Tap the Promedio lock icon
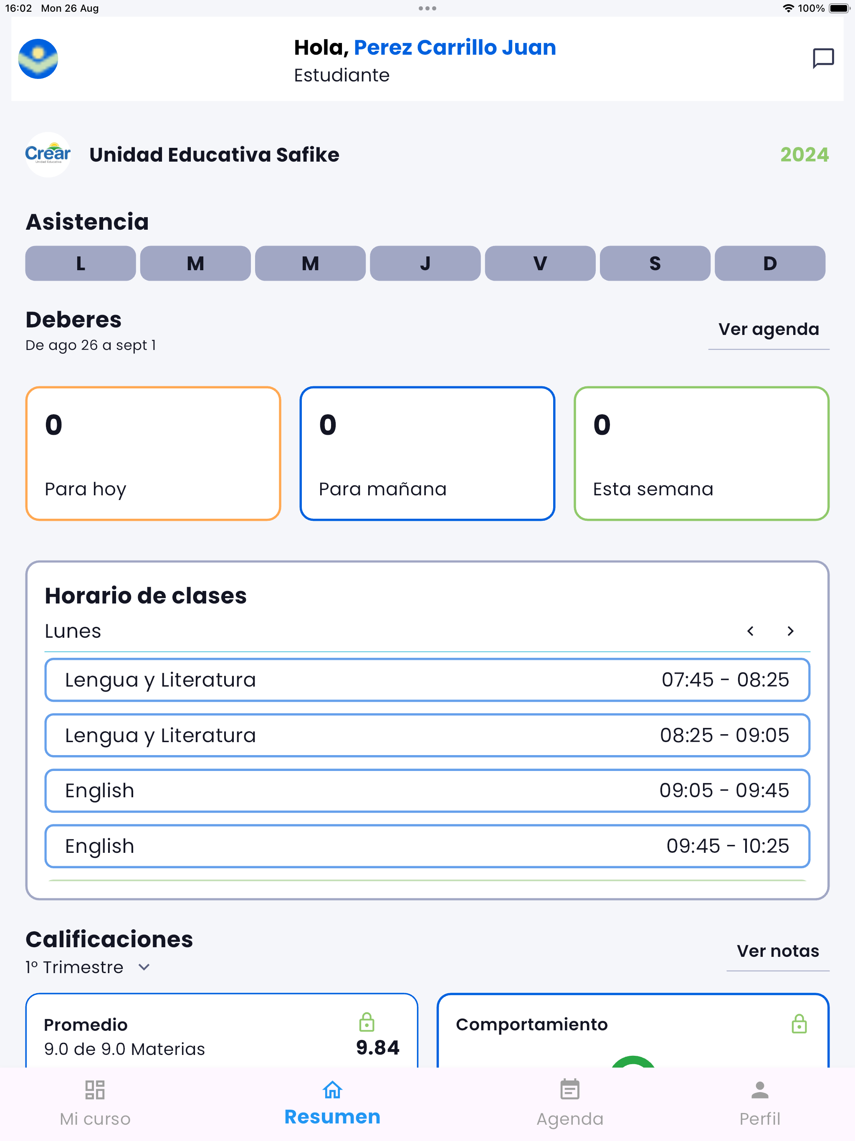The image size is (855, 1141). pyautogui.click(x=367, y=1022)
